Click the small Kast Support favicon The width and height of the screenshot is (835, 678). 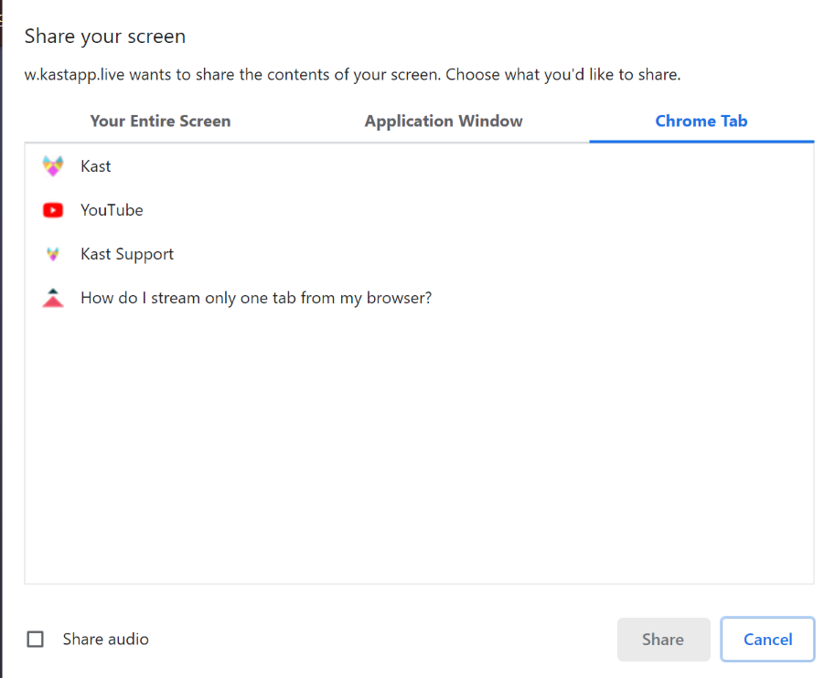coord(53,254)
